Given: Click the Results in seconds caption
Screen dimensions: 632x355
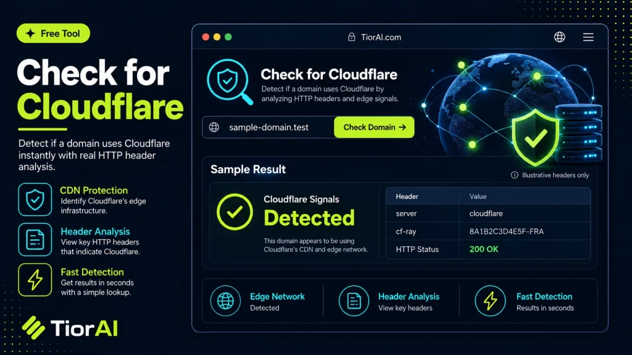Looking at the screenshot, I should click(545, 308).
